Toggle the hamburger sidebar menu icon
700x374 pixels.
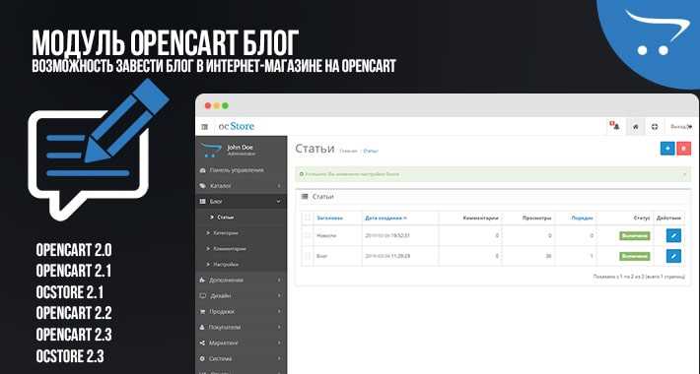(x=204, y=127)
